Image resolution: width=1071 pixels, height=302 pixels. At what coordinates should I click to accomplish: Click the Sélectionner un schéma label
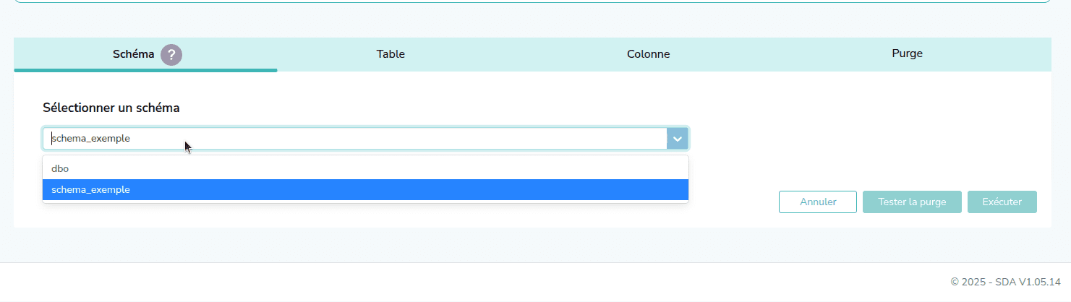pyautogui.click(x=111, y=108)
